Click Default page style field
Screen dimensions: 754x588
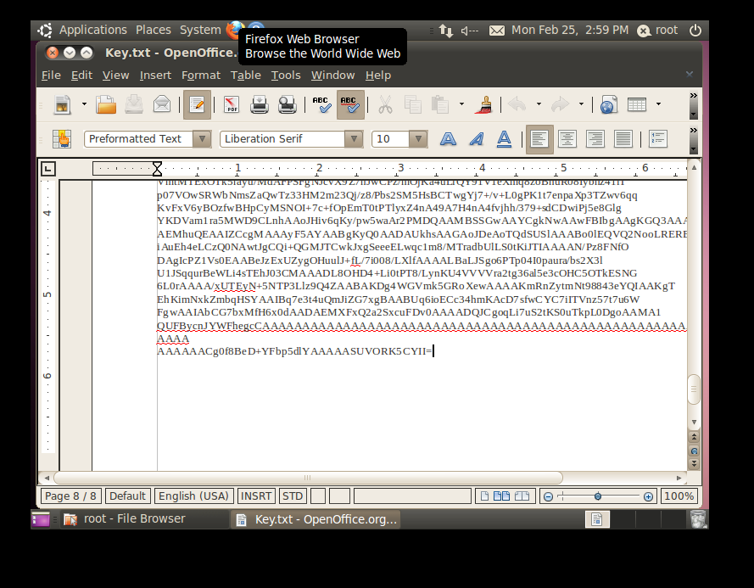coord(127,496)
